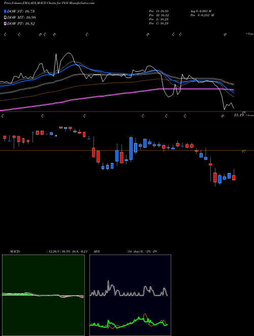Viewport: 254px width, 336px height.
Task: Click the MACD values '(12,26,9) 16.59, 16.8, -0.21'
Action: 67,251
